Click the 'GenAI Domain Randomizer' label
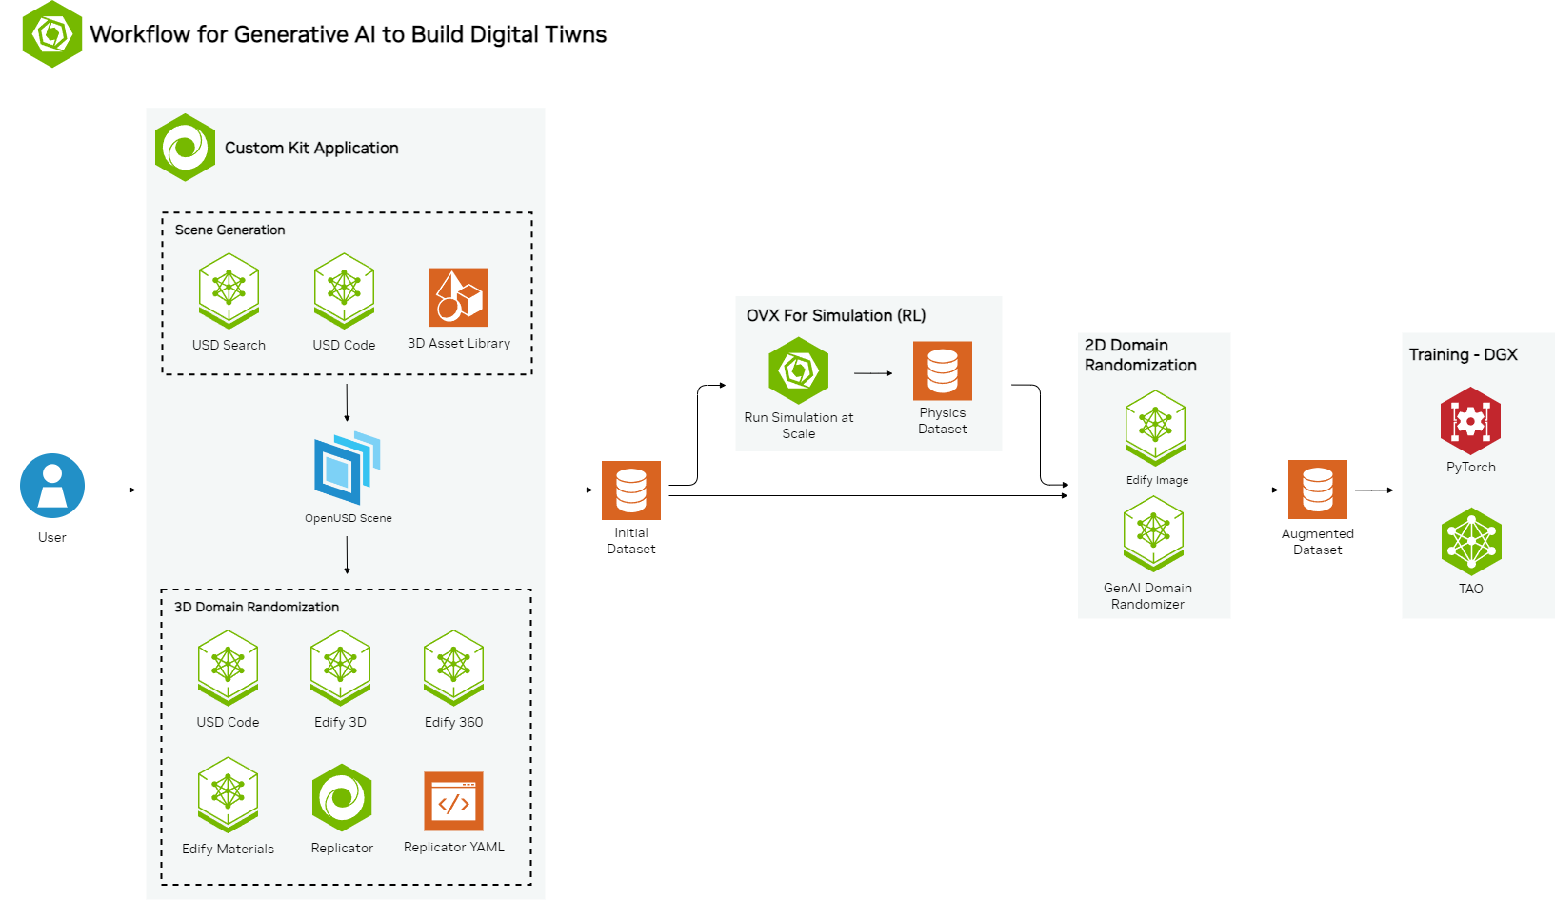 pyautogui.click(x=1148, y=596)
